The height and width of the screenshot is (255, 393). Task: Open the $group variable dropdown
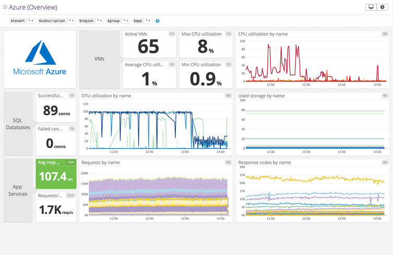pos(126,21)
